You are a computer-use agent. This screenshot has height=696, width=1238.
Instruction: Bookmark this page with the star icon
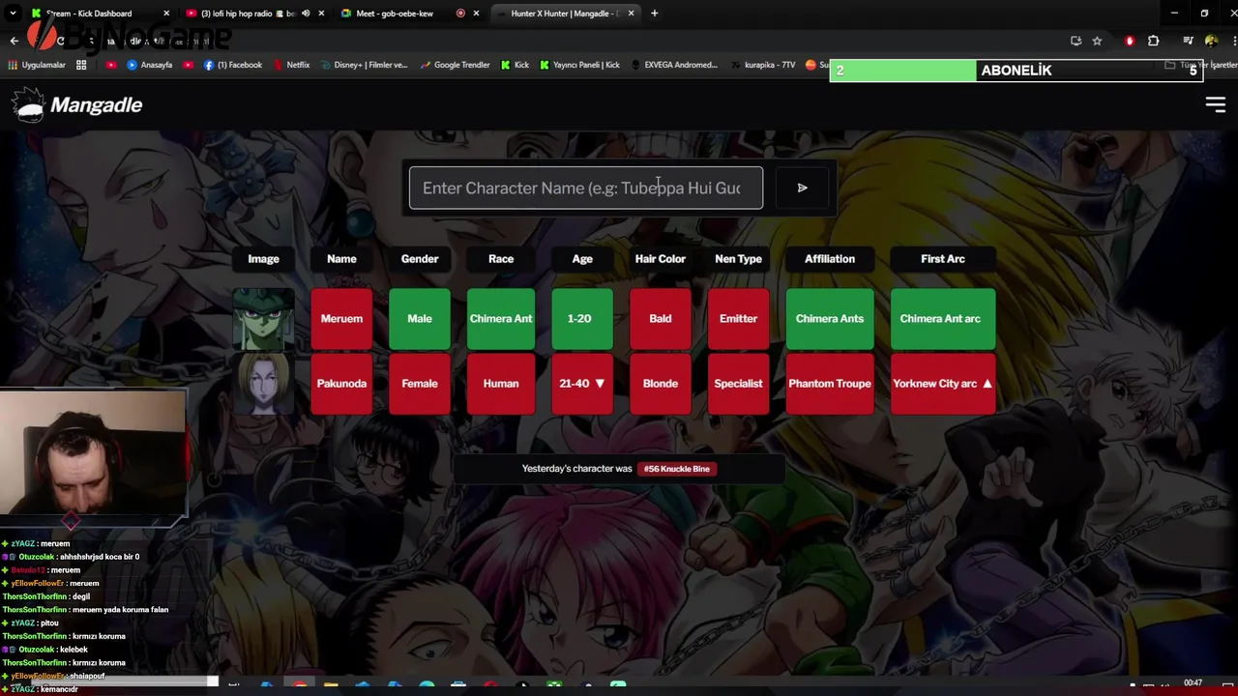(1097, 41)
